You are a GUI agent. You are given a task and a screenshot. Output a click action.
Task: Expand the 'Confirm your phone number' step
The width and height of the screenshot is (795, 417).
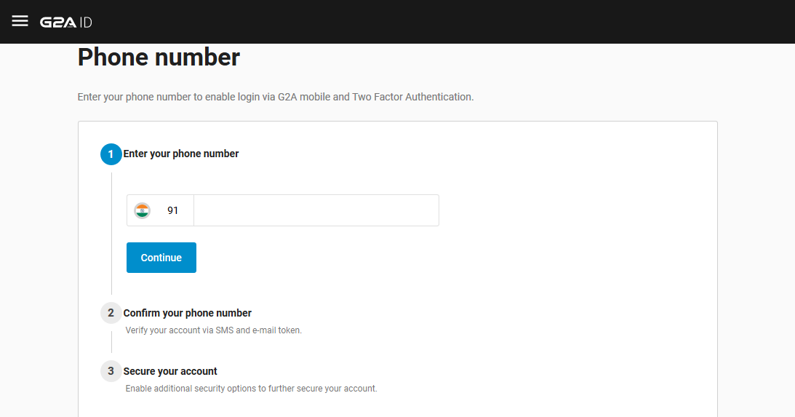click(x=187, y=313)
